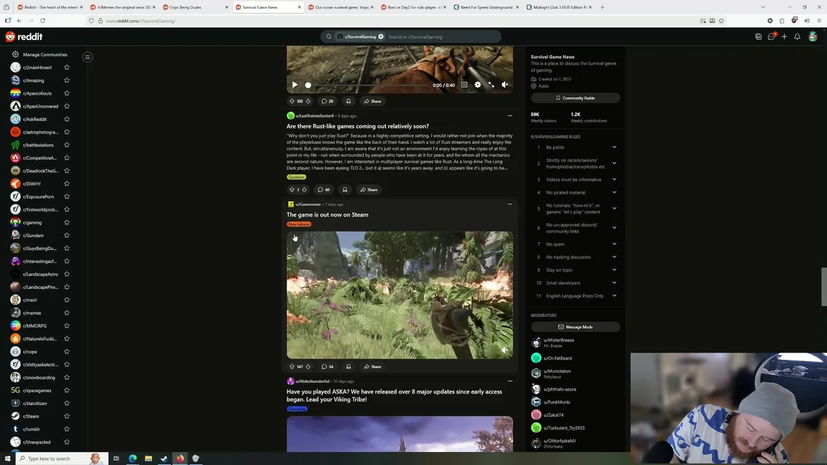827x465 pixels.
Task: Downvote the post with 100 votes
Action: coord(308,101)
